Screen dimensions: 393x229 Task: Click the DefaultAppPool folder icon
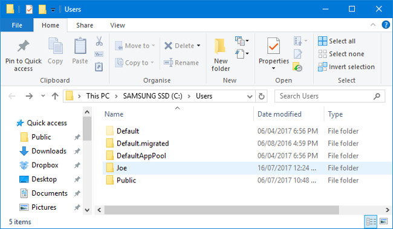(x=110, y=156)
